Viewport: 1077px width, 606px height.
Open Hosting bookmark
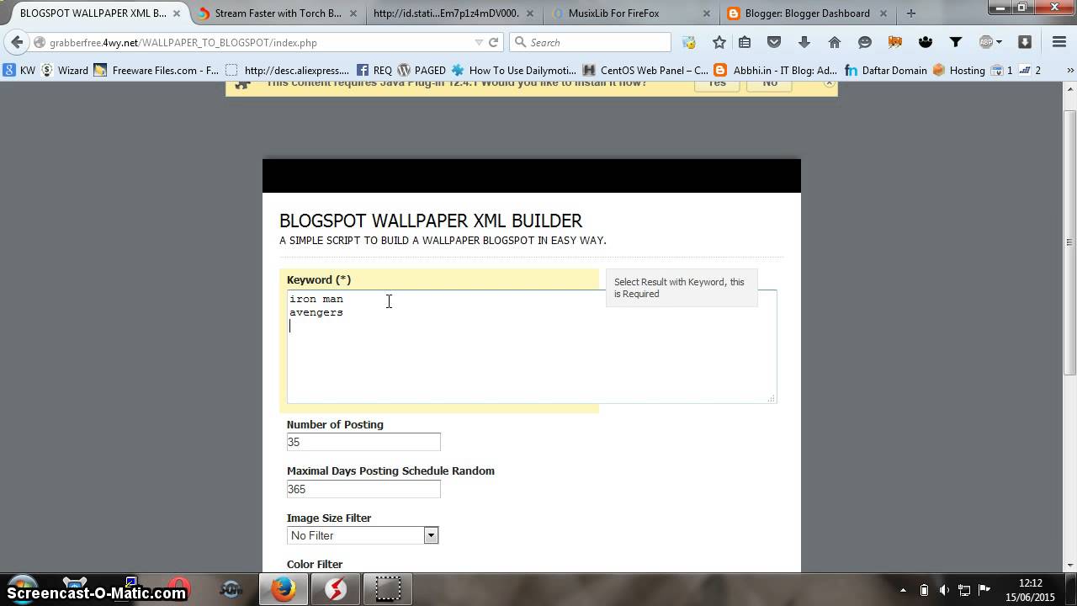(959, 71)
